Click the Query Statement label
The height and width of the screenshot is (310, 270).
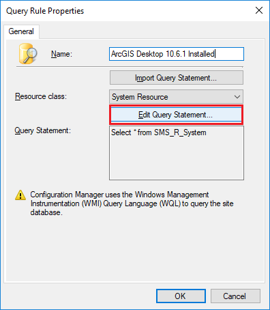point(43,130)
